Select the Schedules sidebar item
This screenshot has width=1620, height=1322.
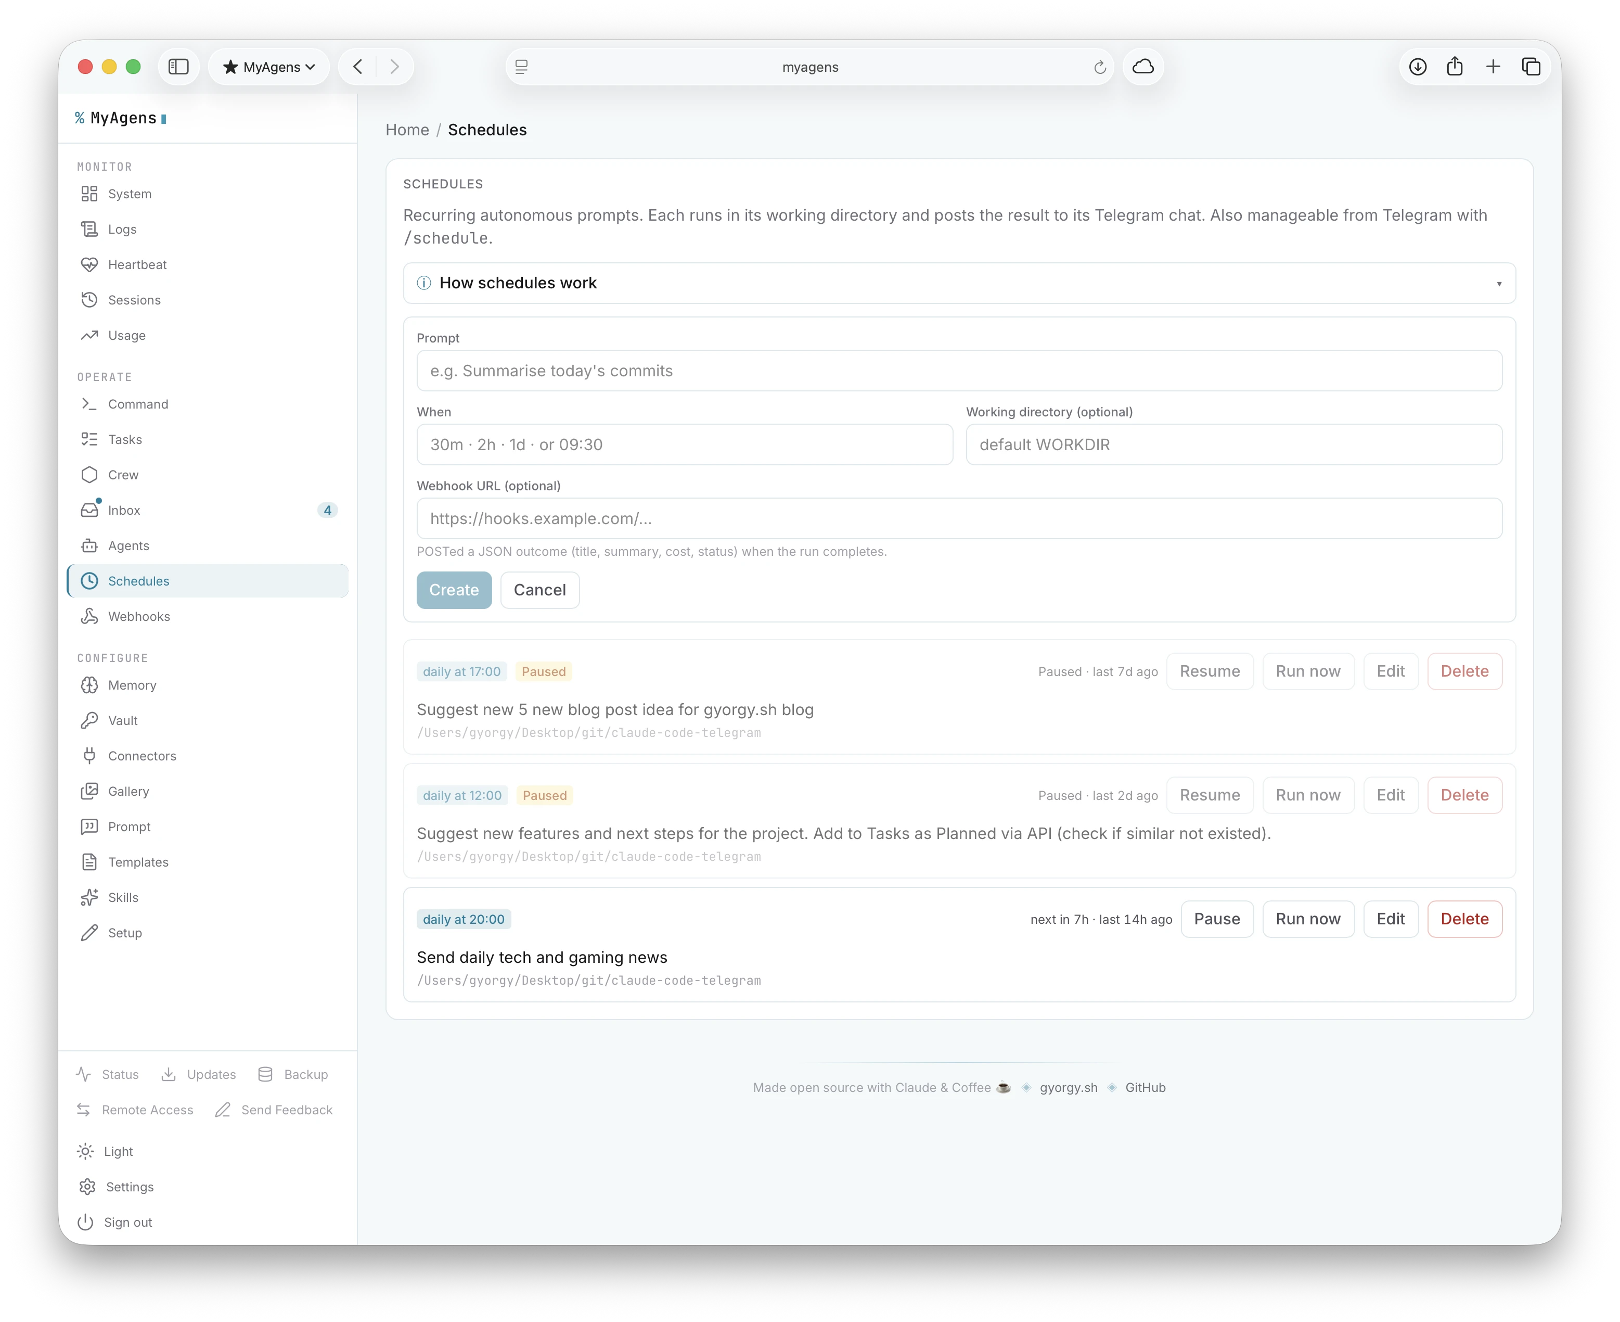coord(207,581)
